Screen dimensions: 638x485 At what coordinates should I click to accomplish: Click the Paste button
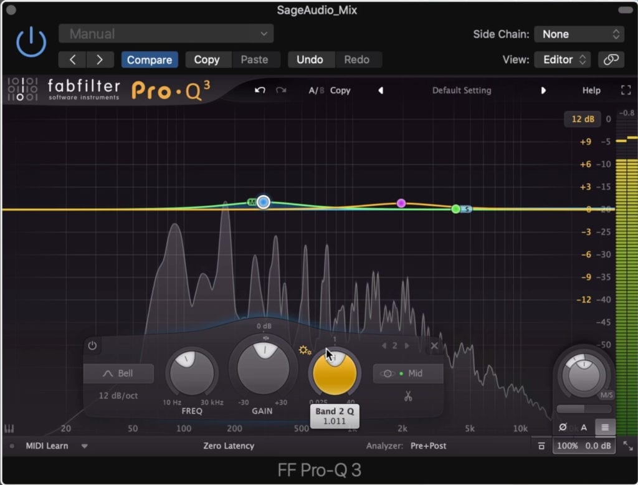[x=254, y=60]
